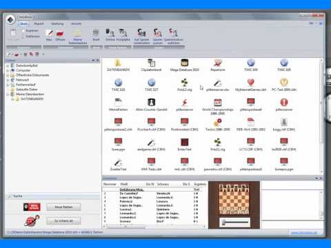Expand the Öffentliche Dokumente tree node

click(x=8, y=75)
